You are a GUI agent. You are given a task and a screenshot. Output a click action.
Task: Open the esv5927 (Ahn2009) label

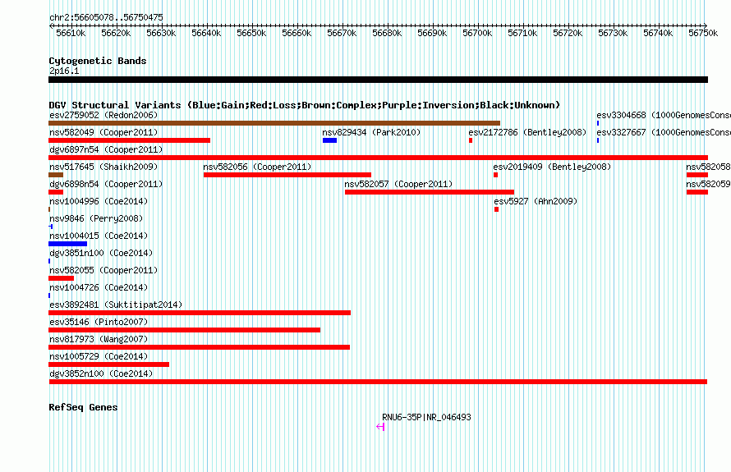[x=536, y=201]
